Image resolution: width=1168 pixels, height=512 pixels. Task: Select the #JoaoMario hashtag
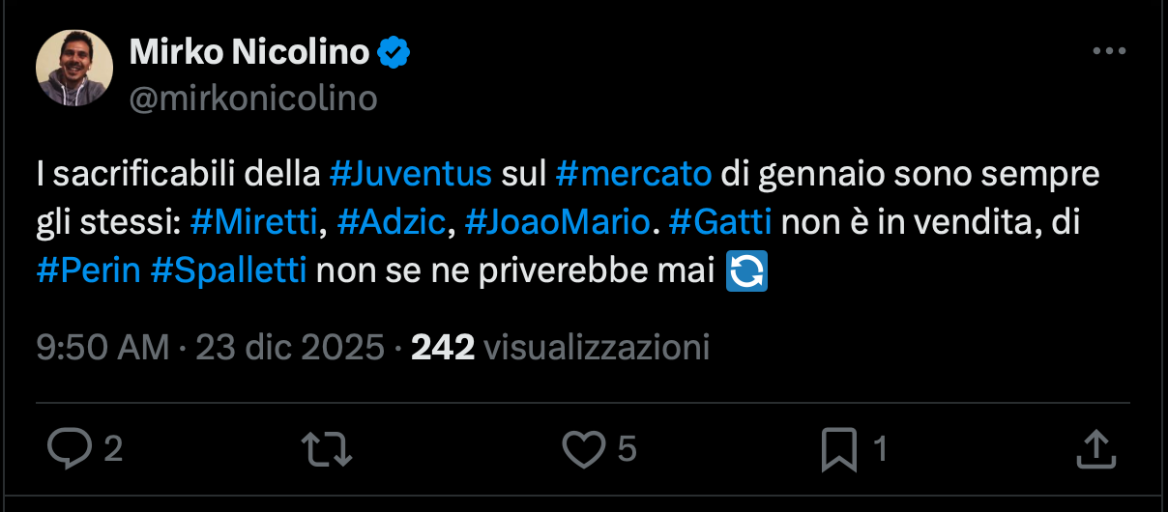557,223
